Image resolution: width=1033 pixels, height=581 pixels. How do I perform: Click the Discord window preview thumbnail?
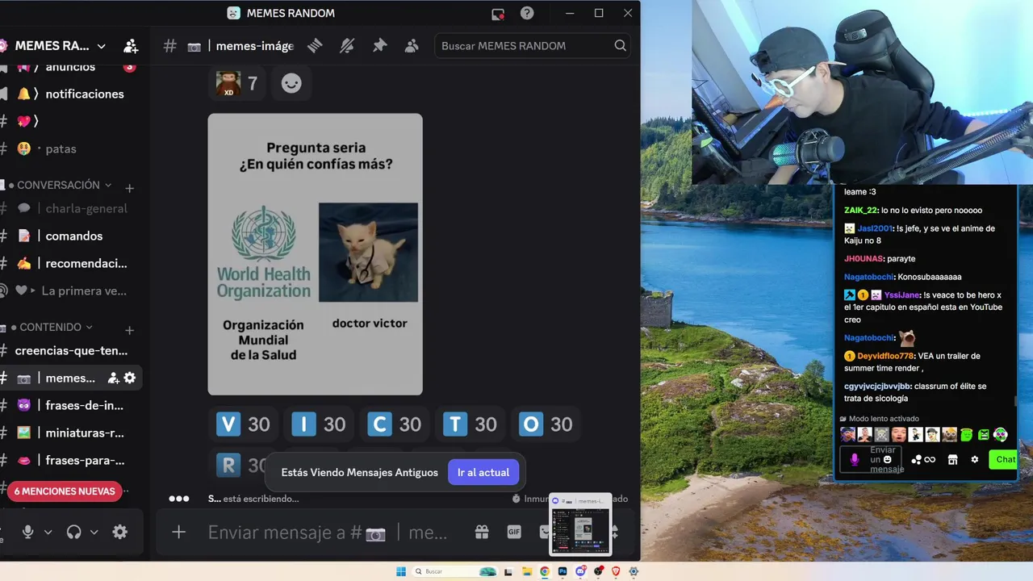click(580, 524)
